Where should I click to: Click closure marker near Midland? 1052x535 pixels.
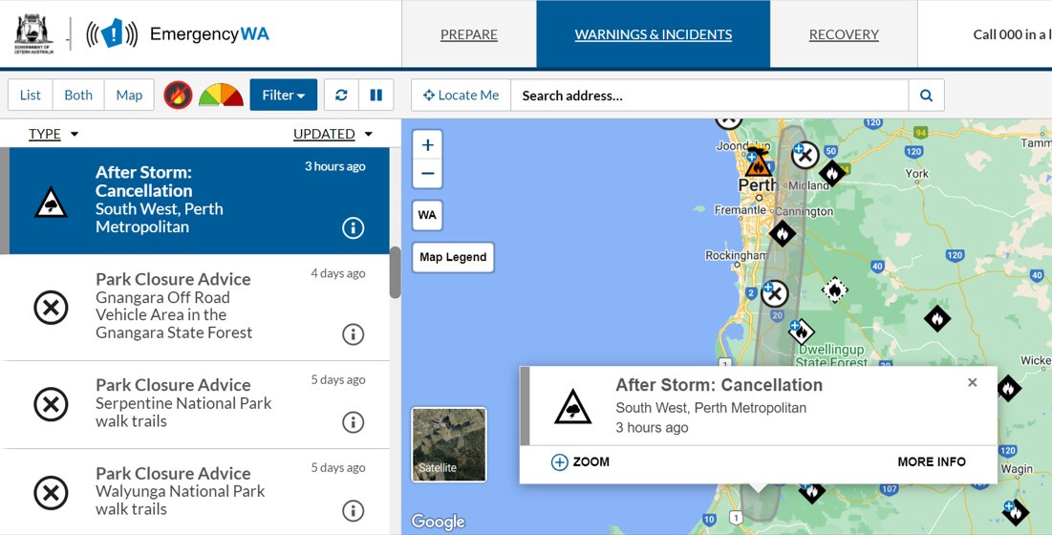(x=805, y=156)
